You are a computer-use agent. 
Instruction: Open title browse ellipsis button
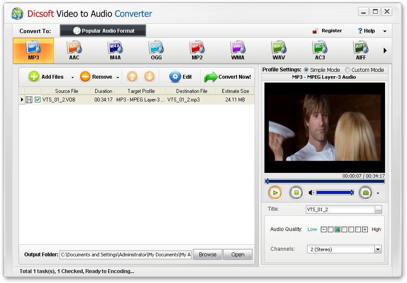379,209
